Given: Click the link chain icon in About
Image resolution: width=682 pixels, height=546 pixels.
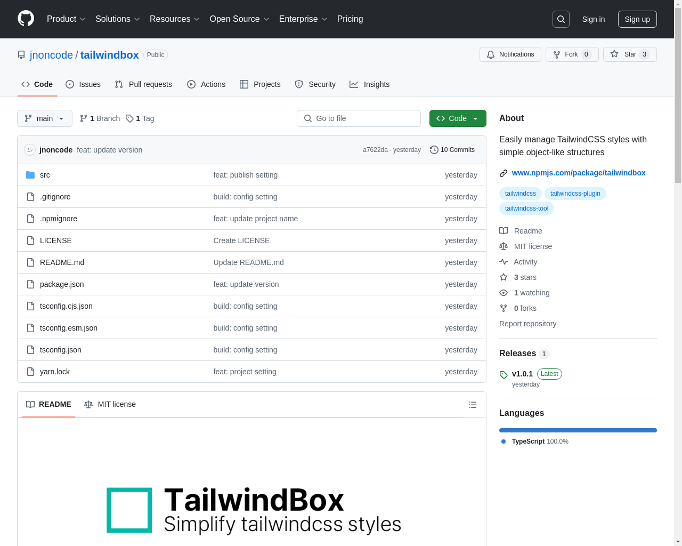Looking at the screenshot, I should pyautogui.click(x=504, y=173).
